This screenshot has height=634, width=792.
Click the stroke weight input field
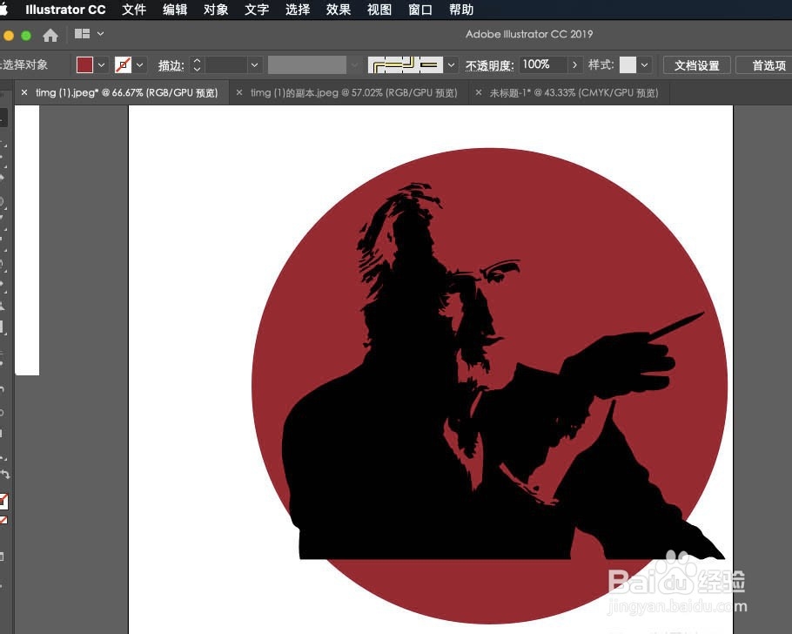[226, 64]
